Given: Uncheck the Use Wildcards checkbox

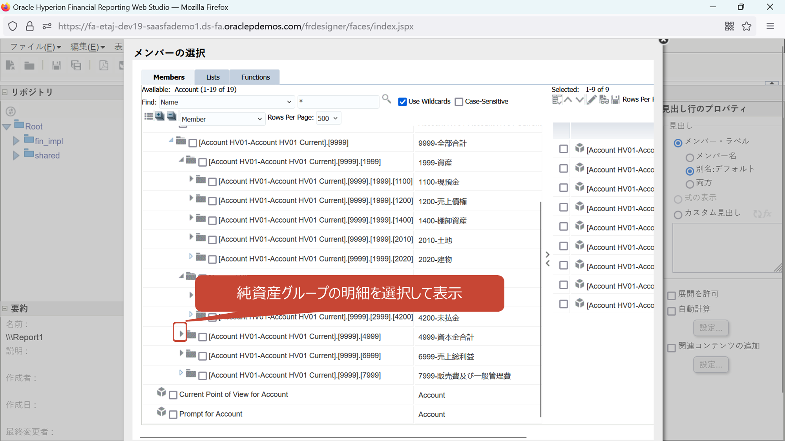Looking at the screenshot, I should [402, 102].
